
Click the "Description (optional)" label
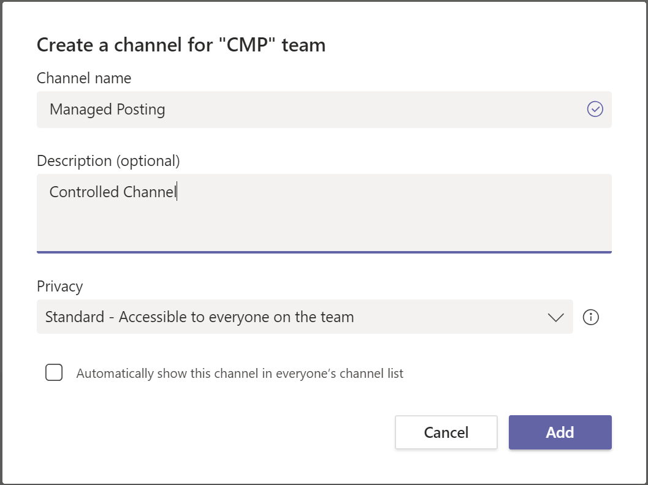pyautogui.click(x=109, y=160)
